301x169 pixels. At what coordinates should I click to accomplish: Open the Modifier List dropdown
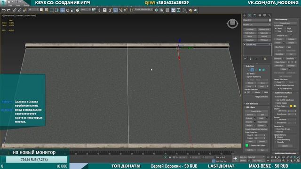[257, 25]
